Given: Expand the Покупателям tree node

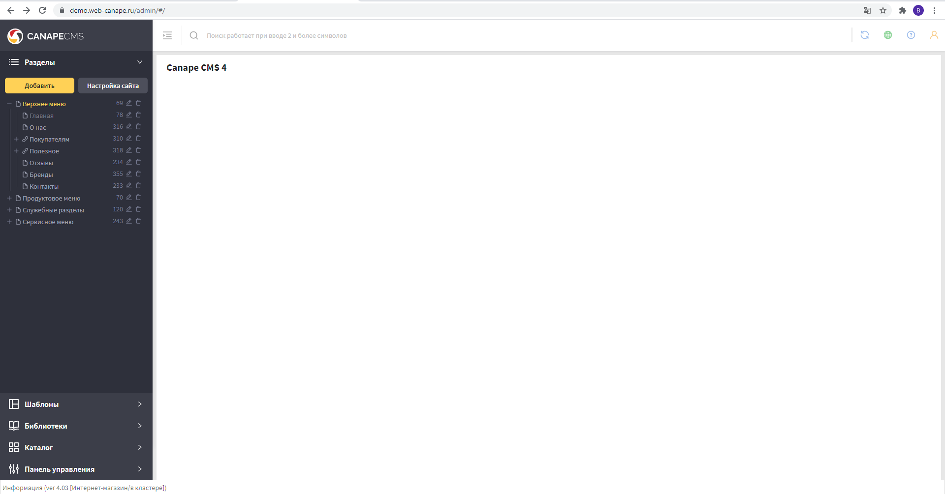Looking at the screenshot, I should click(x=16, y=140).
